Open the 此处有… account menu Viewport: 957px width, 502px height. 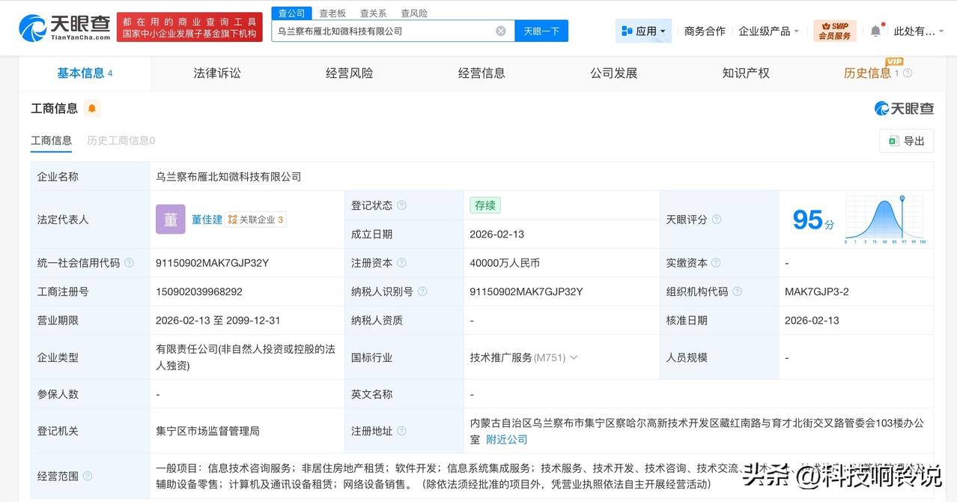pos(918,31)
